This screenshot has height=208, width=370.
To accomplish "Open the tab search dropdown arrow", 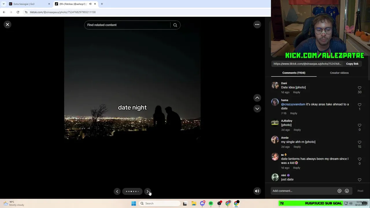I will coord(3,4).
